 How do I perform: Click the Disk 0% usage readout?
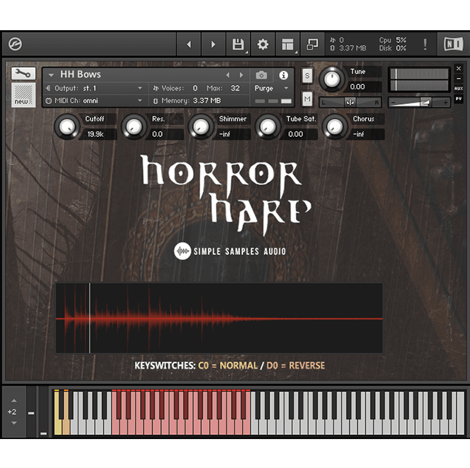(392, 48)
